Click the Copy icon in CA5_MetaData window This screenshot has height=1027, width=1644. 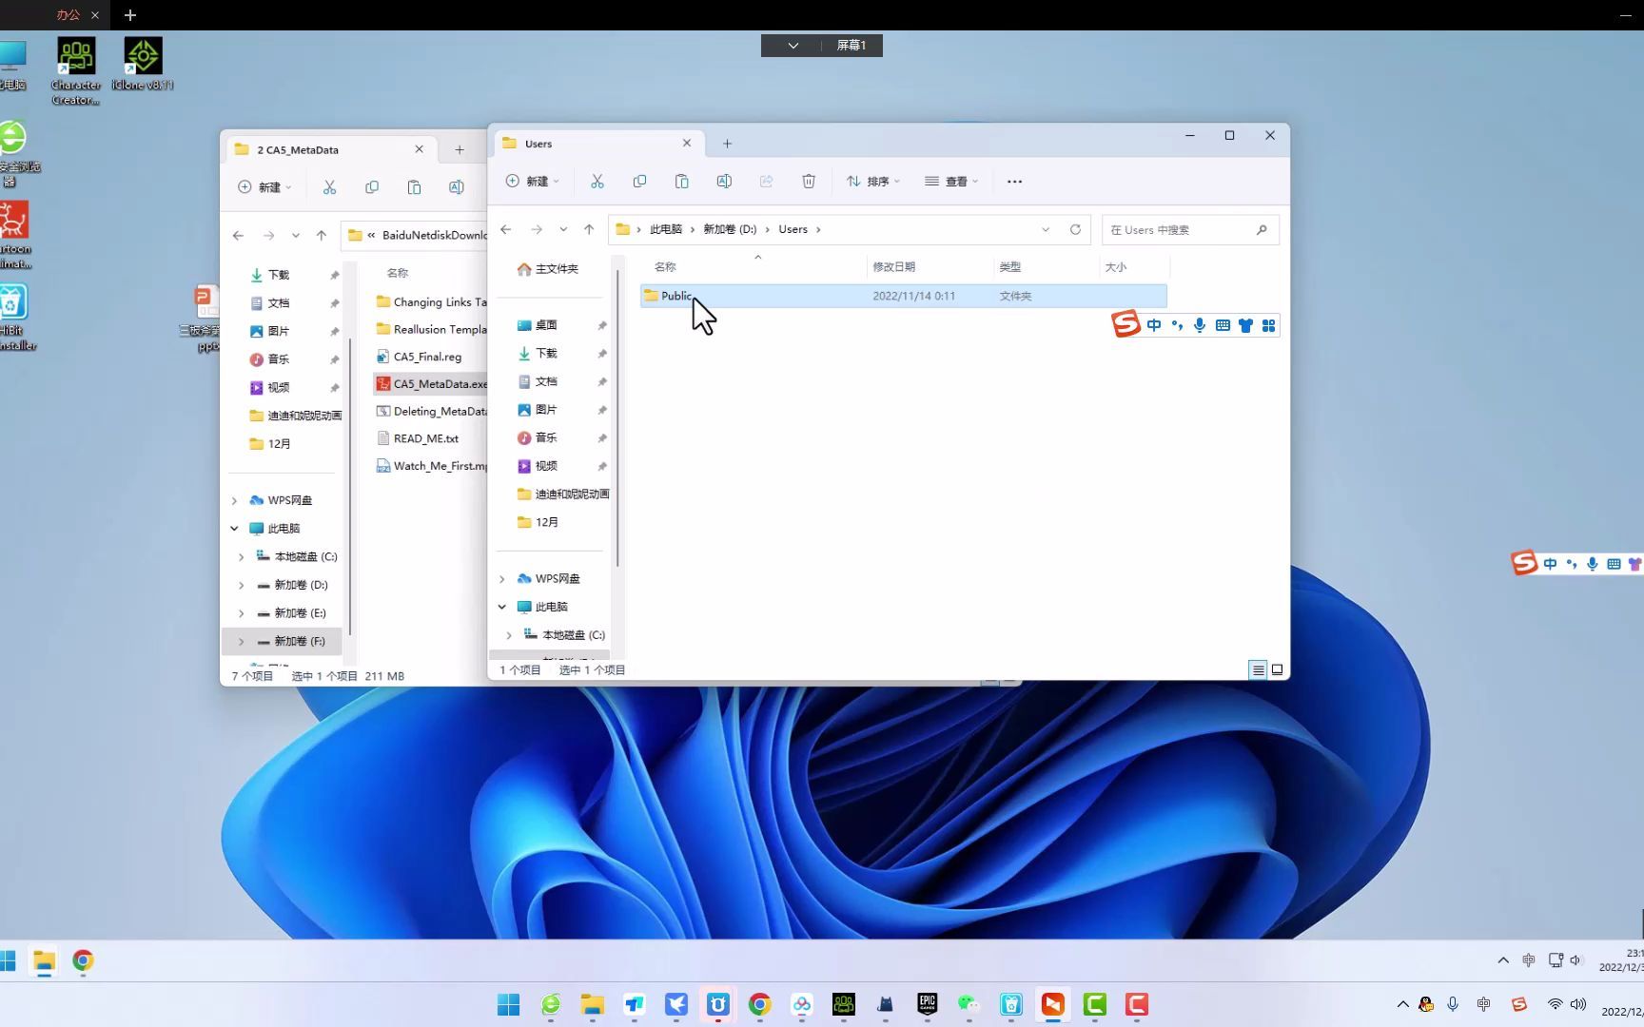(x=372, y=187)
